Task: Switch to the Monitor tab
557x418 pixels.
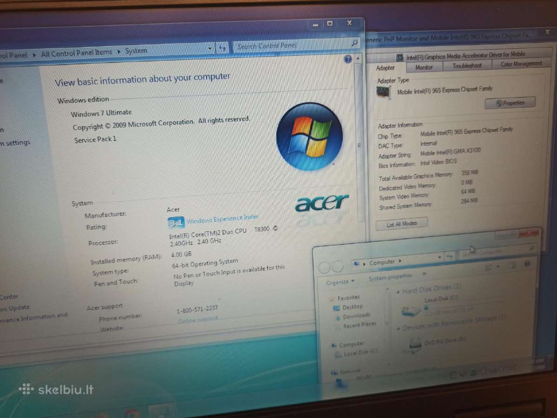Action: click(424, 67)
